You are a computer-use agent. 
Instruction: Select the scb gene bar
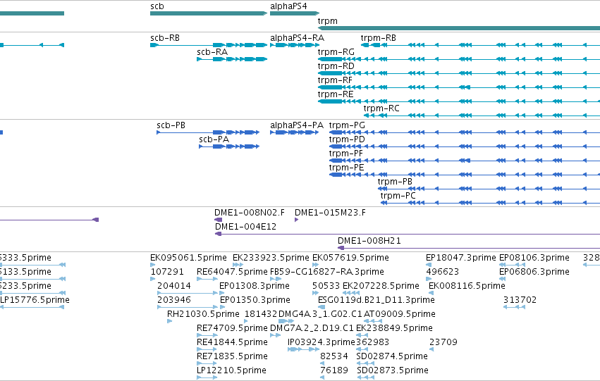pyautogui.click(x=209, y=13)
